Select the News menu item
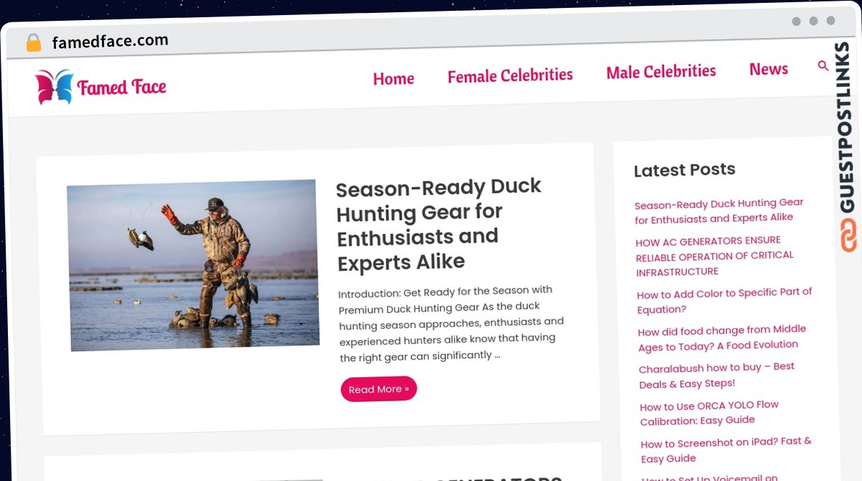 point(769,69)
